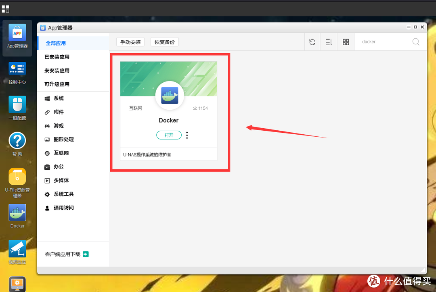Select the 可升级应用 tab

pyautogui.click(x=57, y=84)
